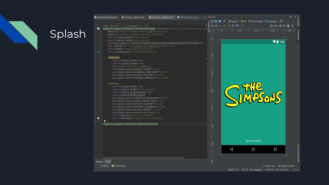Click the 35:47 cursor position indicator

click(x=231, y=170)
